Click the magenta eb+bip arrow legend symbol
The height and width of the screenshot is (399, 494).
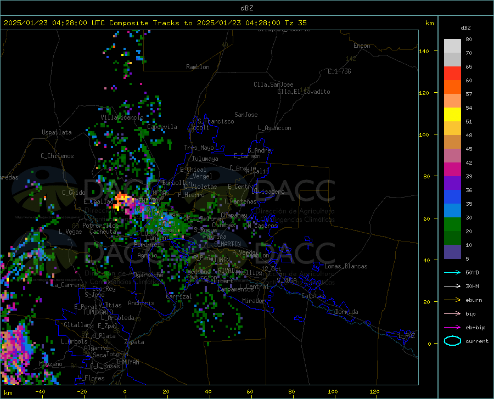point(452,327)
